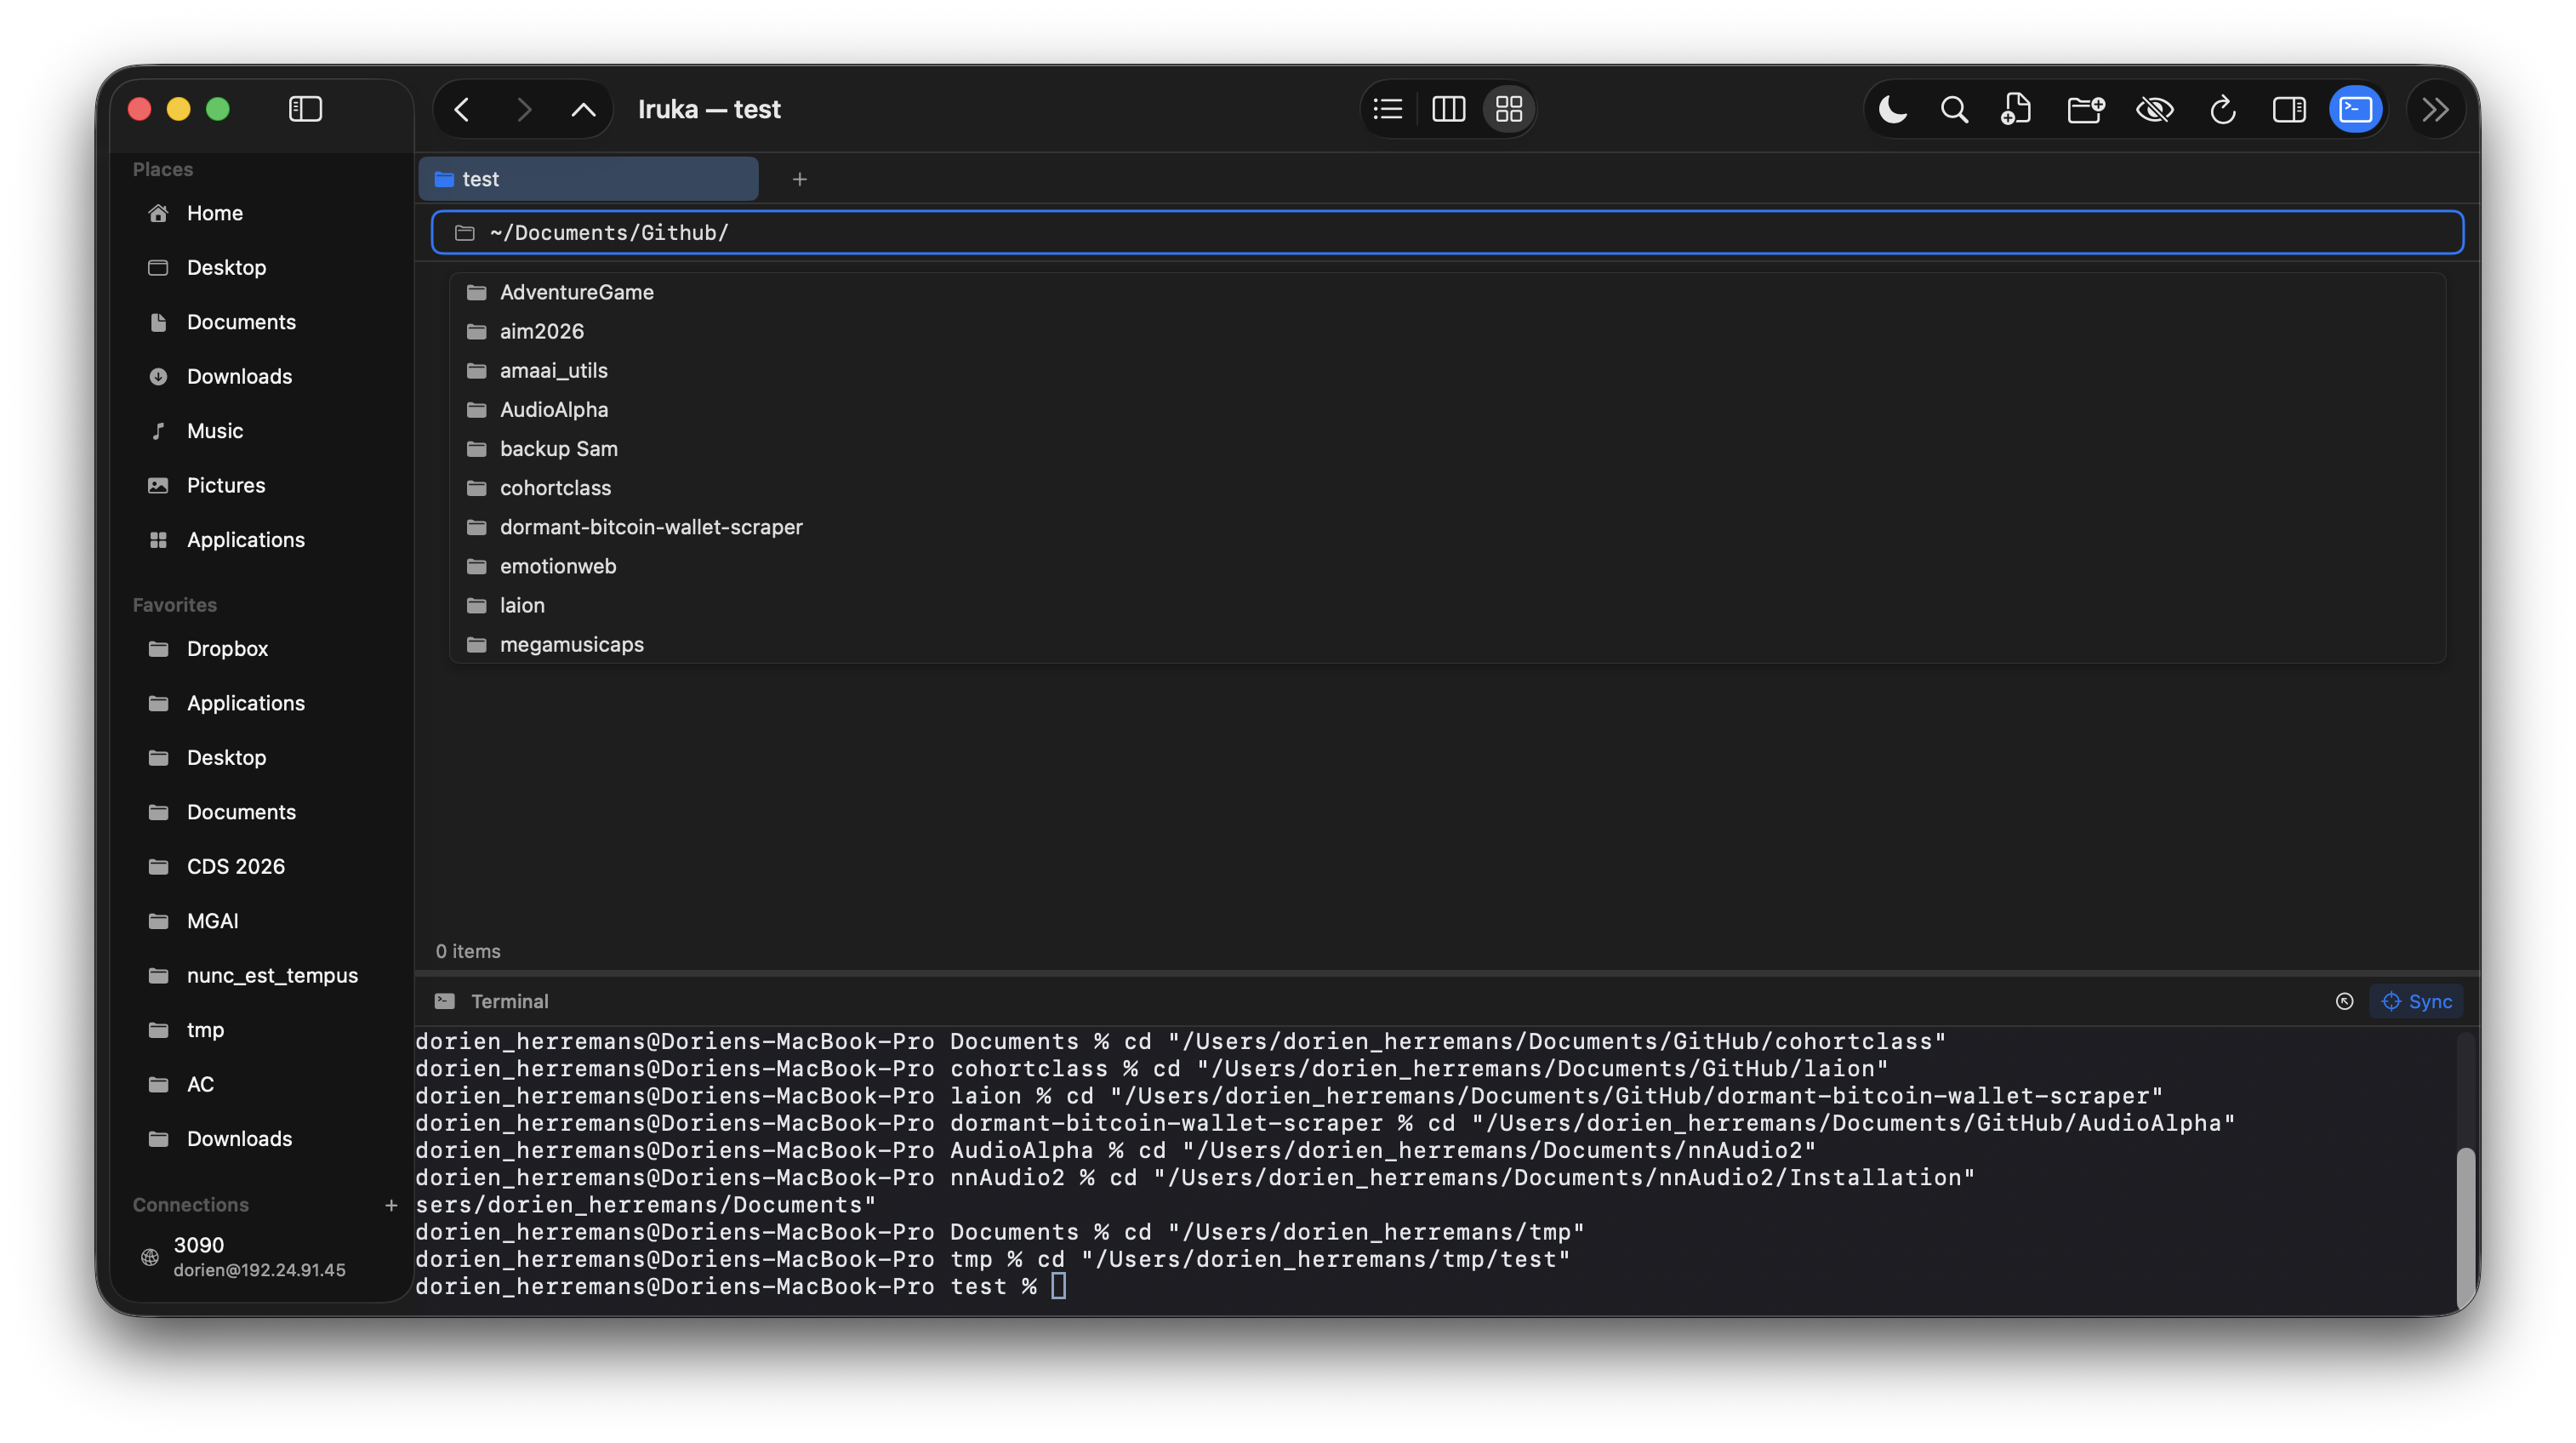Open the search magnifier
This screenshot has width=2576, height=1443.
1954,109
